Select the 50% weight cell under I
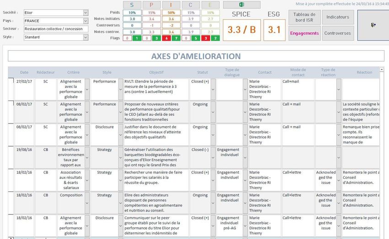Viewport: 389px width, 239px height. coord(171,13)
